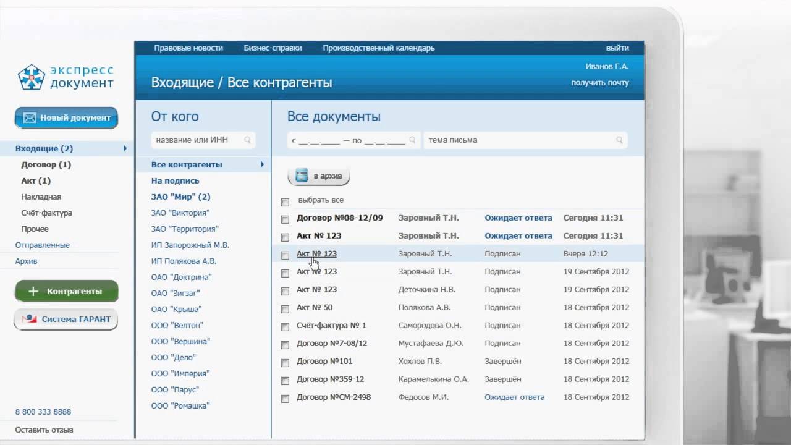Image resolution: width=791 pixels, height=445 pixels.
Task: Move selected documents with в архив button
Action: tap(319, 176)
